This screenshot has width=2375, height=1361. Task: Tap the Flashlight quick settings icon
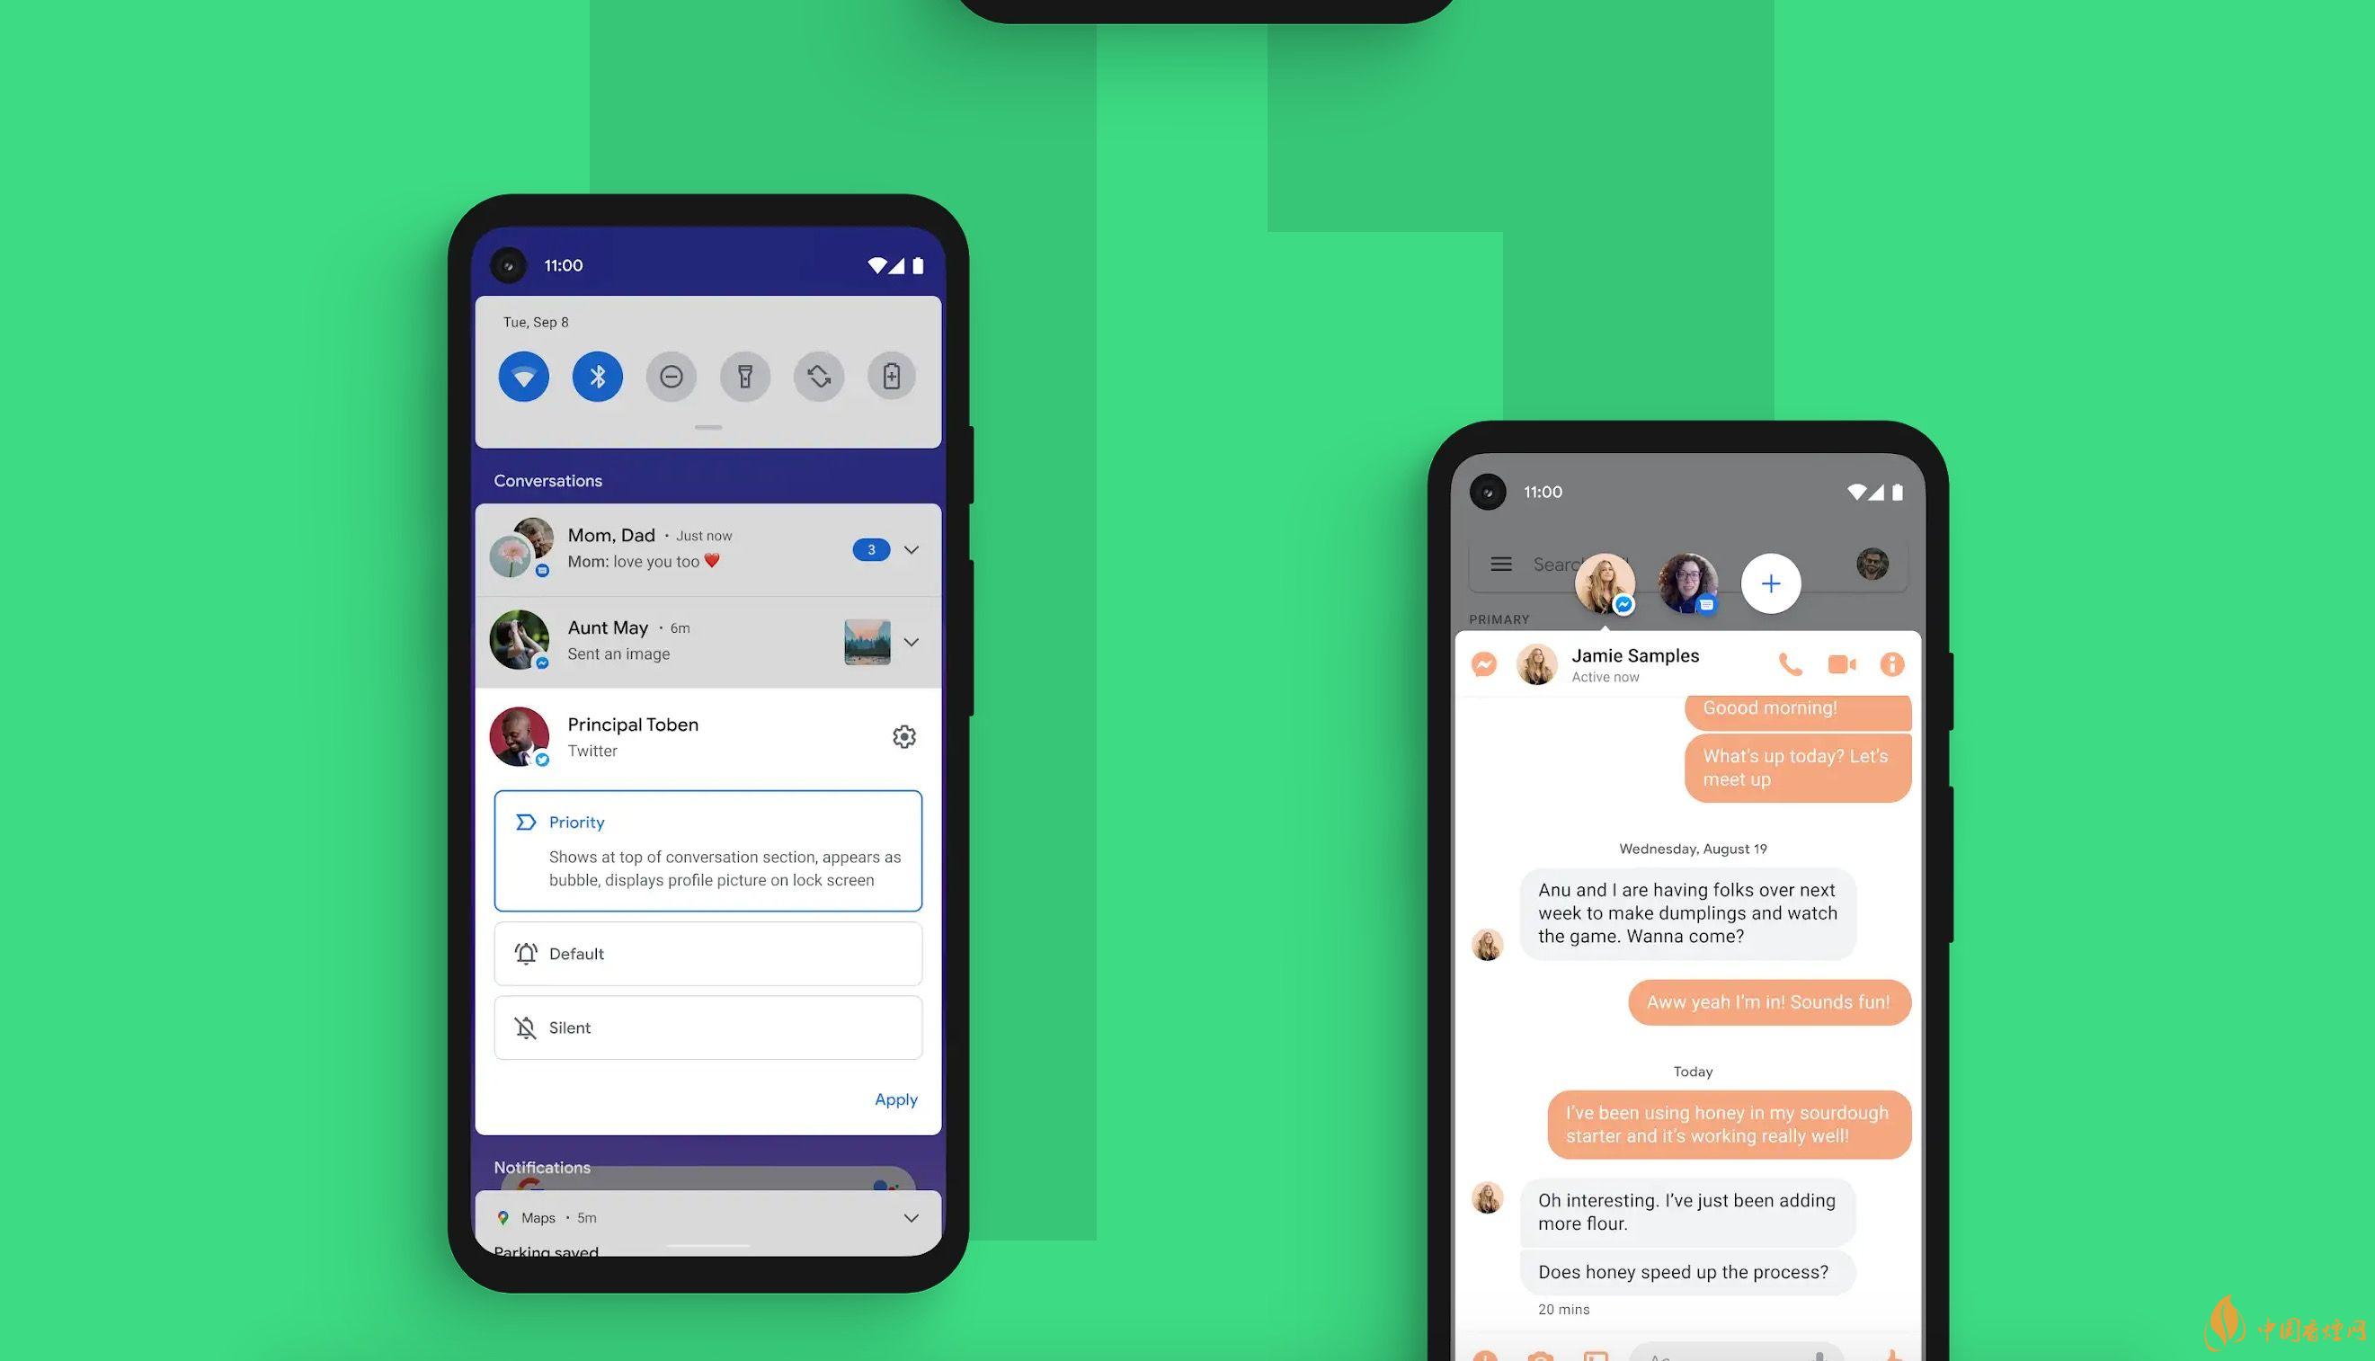pyautogui.click(x=743, y=377)
